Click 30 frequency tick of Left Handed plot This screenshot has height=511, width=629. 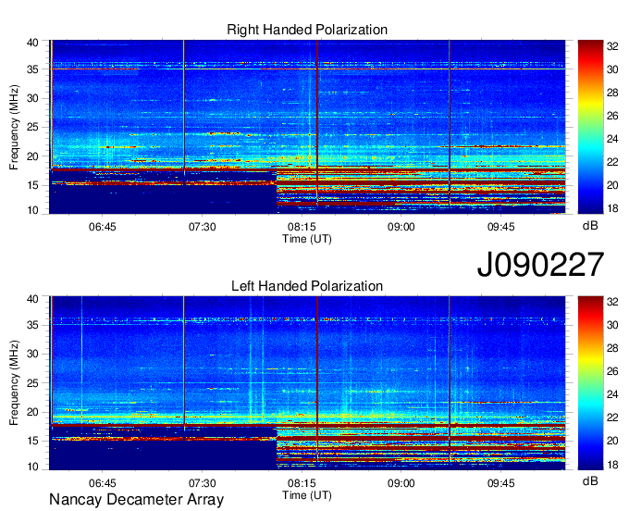32,355
